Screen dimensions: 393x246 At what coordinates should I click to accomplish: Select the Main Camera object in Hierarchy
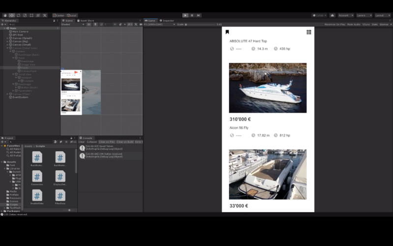coord(20,31)
